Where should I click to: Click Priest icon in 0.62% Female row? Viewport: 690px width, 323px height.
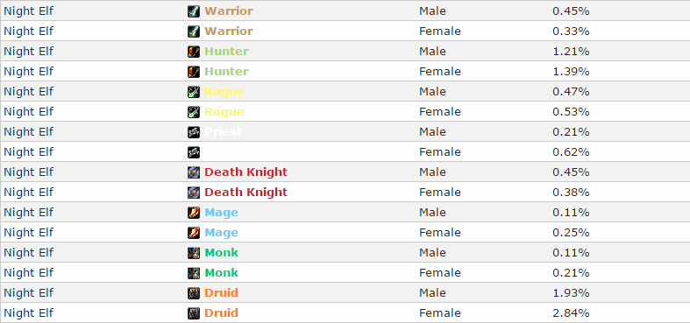(194, 152)
